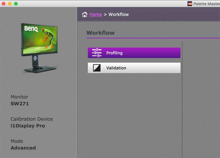
Task: Click the Palette Master window title text
Action: (207, 4)
